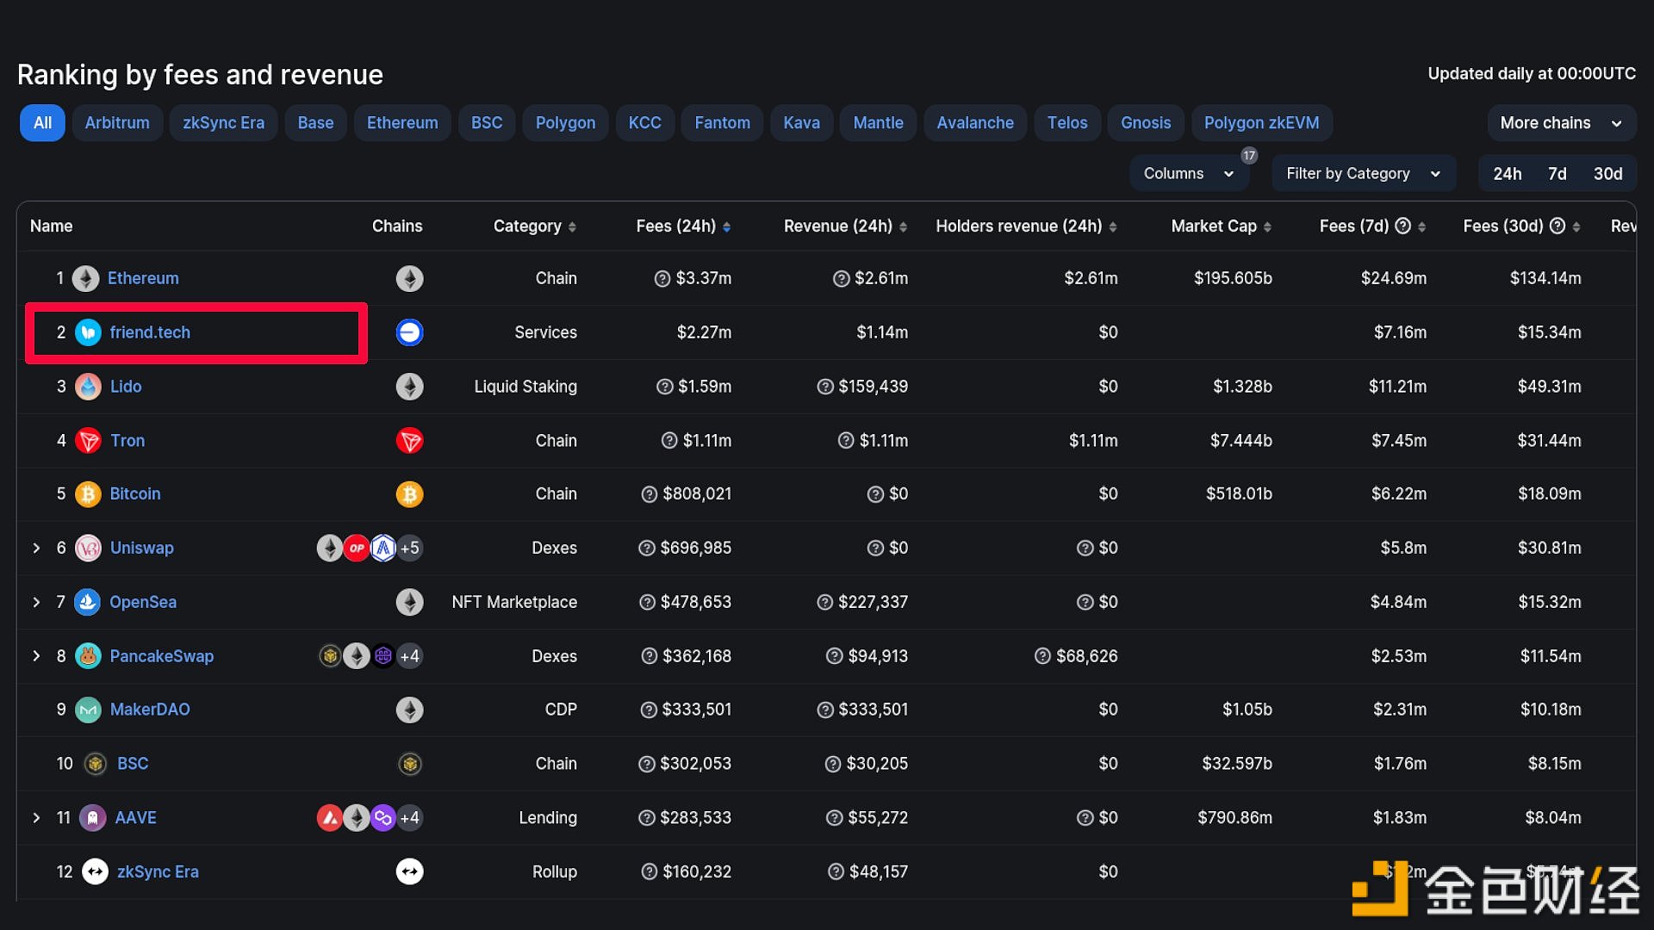1654x930 pixels.
Task: Click the Ethereum logo icon in row 1
Action: tap(85, 278)
